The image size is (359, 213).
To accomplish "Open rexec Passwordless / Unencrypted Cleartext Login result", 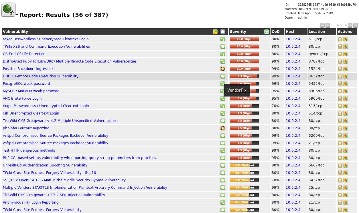I will pos(46,39).
